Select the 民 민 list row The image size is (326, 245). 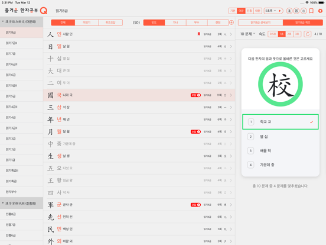click(x=139, y=229)
